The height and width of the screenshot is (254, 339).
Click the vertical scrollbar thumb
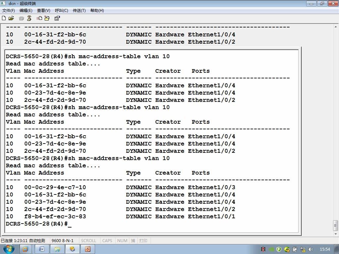[x=336, y=226]
